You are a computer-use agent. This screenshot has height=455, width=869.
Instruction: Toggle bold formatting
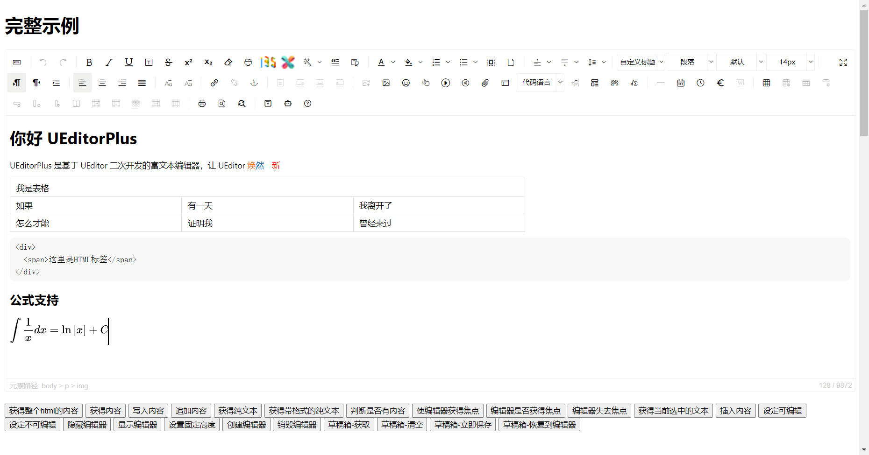click(89, 62)
